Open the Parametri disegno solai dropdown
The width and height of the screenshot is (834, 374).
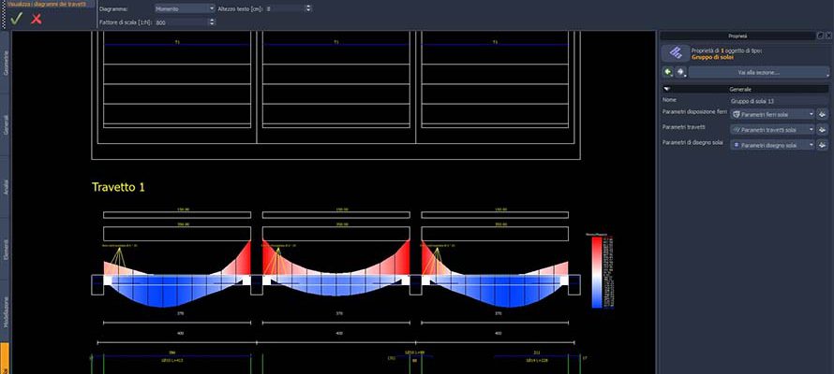tap(772, 145)
